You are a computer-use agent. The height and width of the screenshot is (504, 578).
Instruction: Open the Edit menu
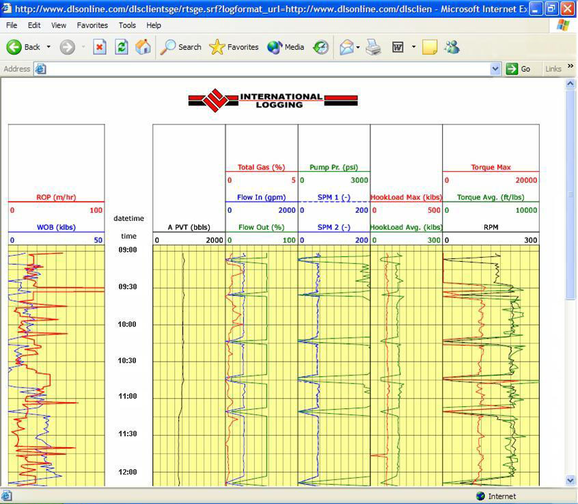[34, 25]
